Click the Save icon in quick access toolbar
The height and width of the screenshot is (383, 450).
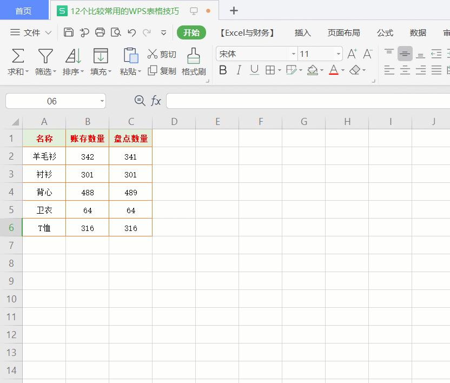[69, 32]
